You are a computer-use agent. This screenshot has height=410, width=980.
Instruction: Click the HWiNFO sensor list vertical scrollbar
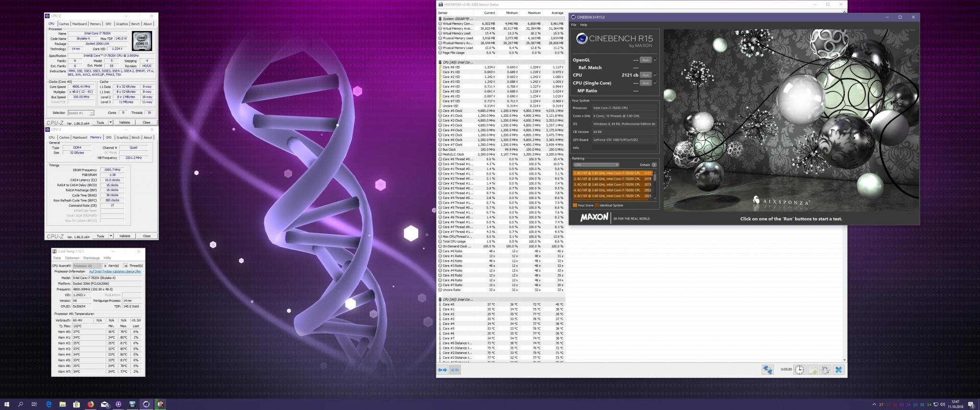[x=844, y=187]
